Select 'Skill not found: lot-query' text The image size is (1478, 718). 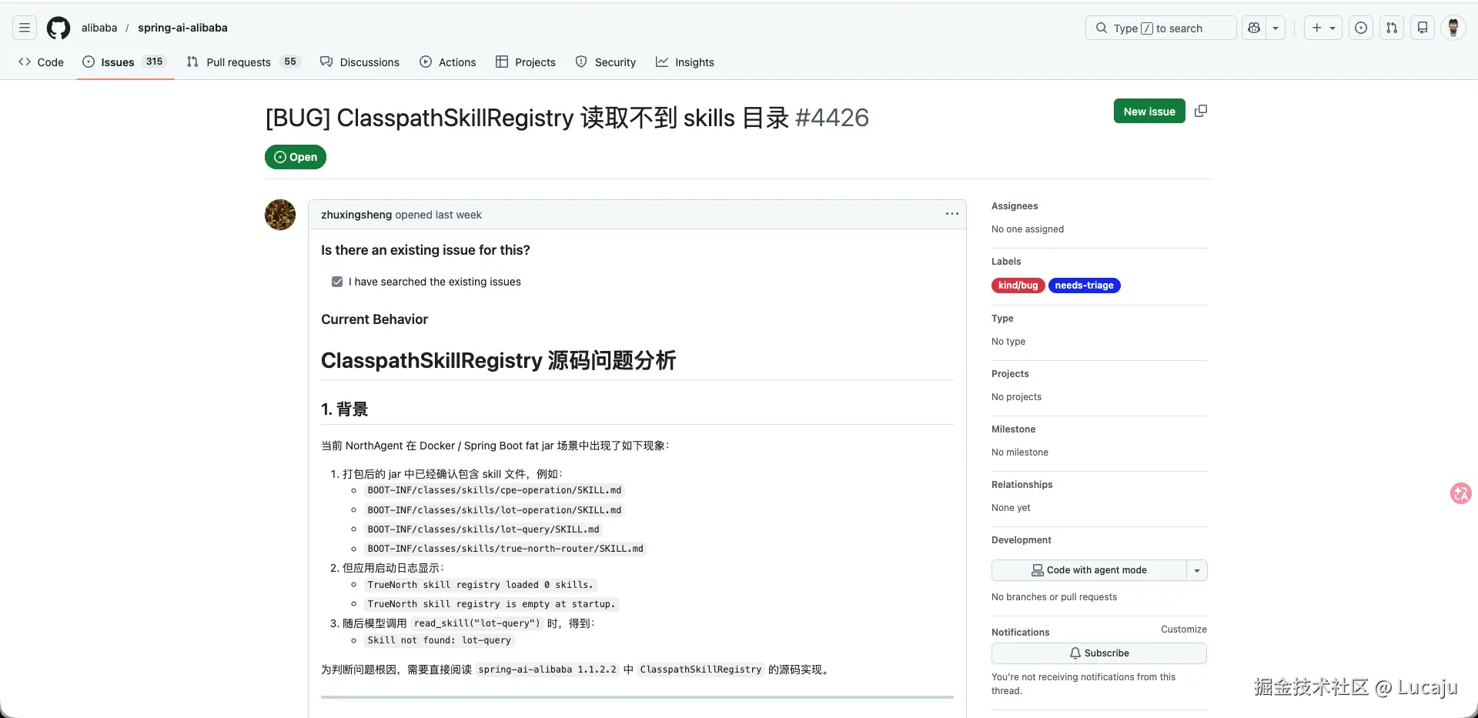coord(440,640)
